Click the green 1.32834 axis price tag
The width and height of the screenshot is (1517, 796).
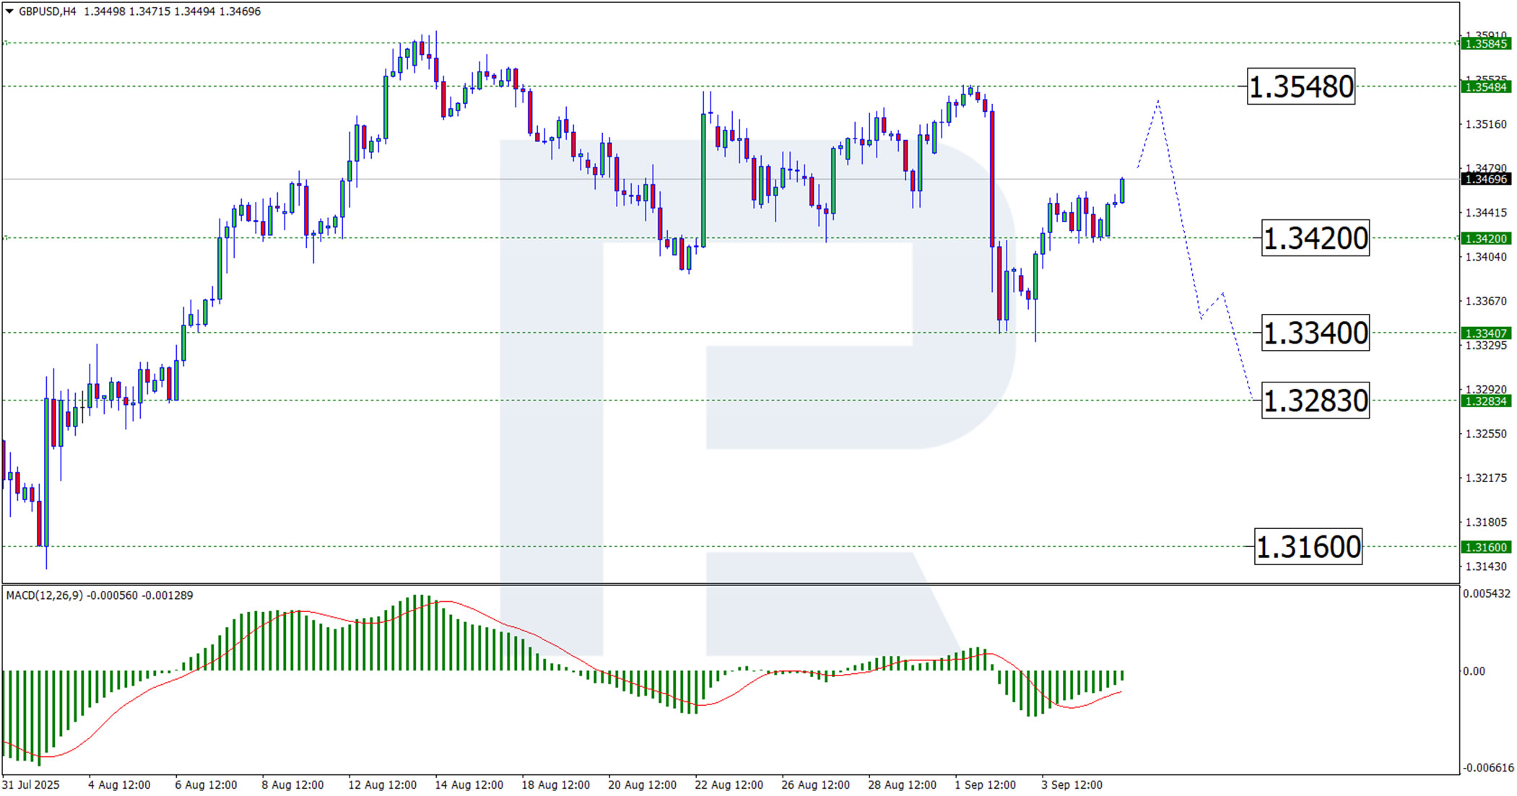pos(1485,401)
